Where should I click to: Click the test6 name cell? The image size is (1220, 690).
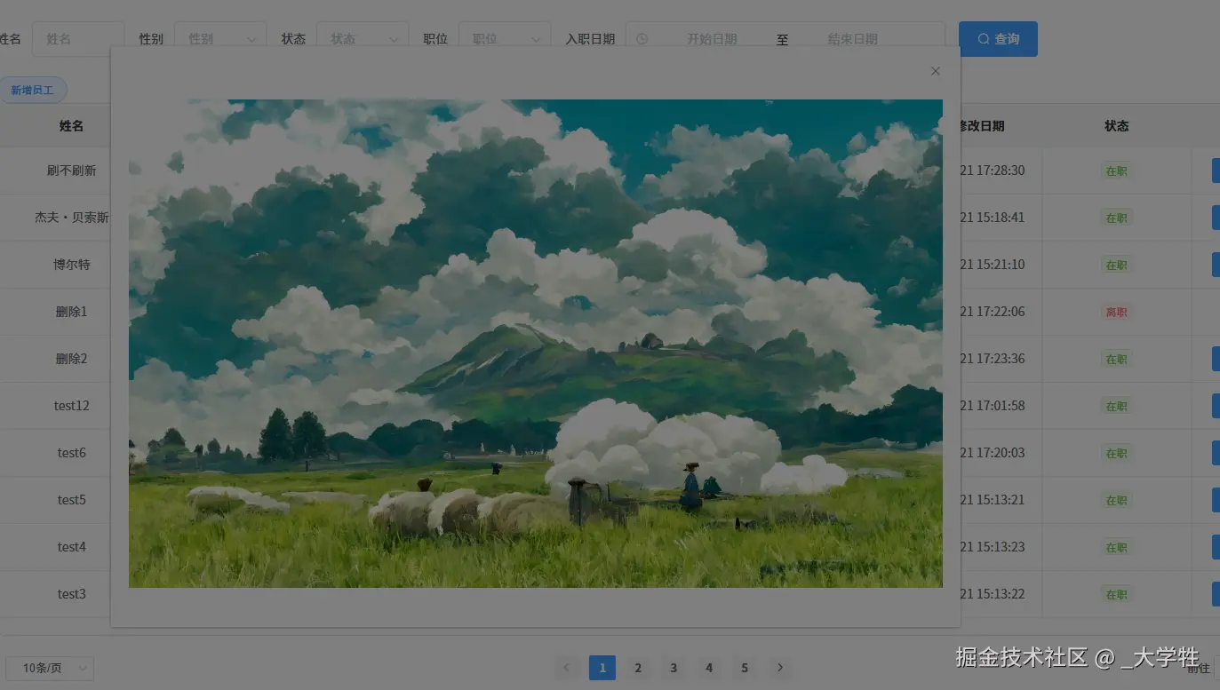72,453
